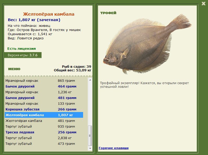This screenshot has height=155, width=208.
Task: Select Бычок двурогий 481 грамм entry
Action: pyautogui.click(x=44, y=98)
